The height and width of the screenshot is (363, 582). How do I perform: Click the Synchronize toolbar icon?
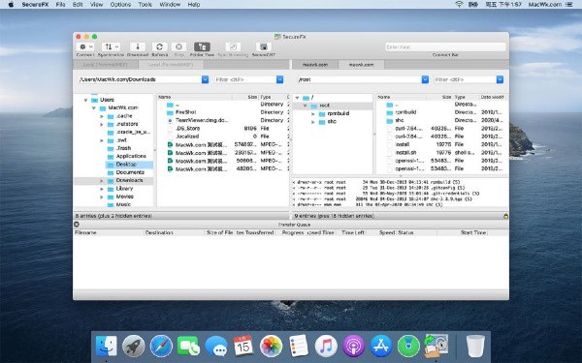(x=111, y=47)
